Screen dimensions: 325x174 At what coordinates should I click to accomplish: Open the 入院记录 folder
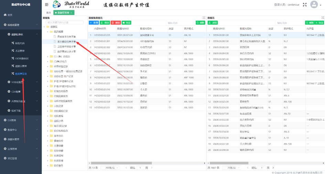click(58, 106)
